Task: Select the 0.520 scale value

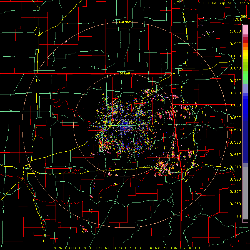Action: pyautogui.click(x=235, y=142)
